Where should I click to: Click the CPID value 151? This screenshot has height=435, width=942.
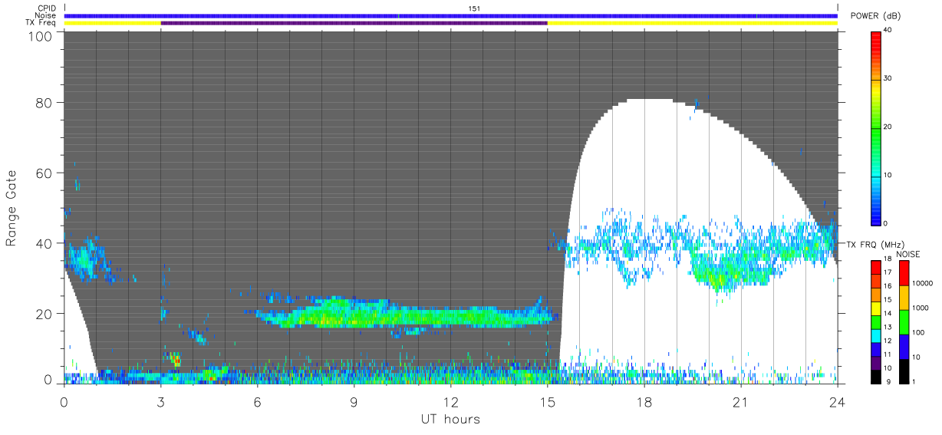coord(473,8)
